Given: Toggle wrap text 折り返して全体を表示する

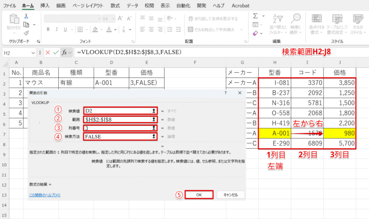Looking at the screenshot, I should pyautogui.click(x=213, y=18).
